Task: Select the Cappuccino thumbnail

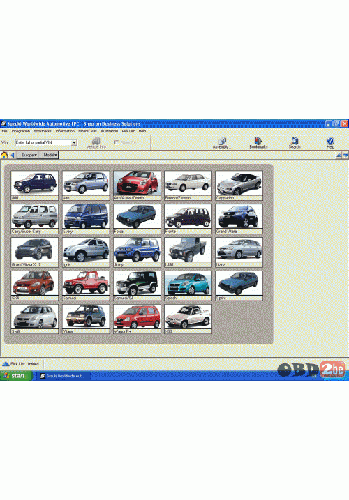Action: point(239,185)
